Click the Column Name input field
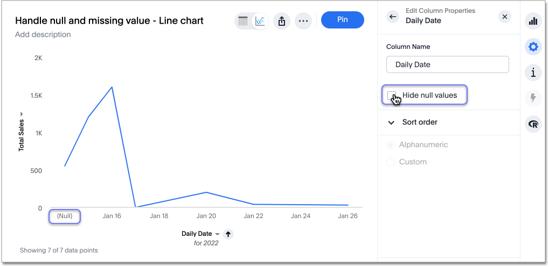The image size is (549, 267). pos(447,64)
